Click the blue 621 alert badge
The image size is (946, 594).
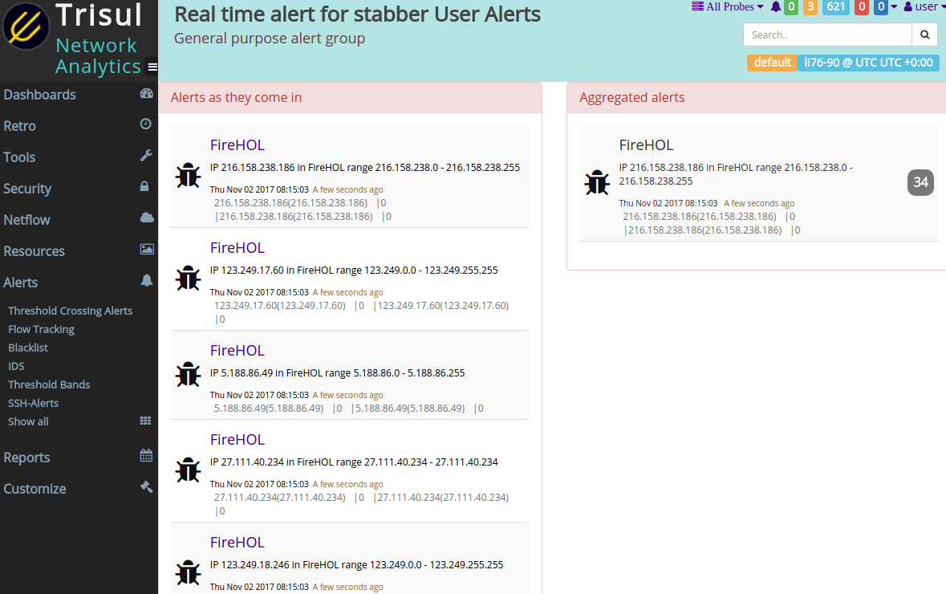(835, 7)
